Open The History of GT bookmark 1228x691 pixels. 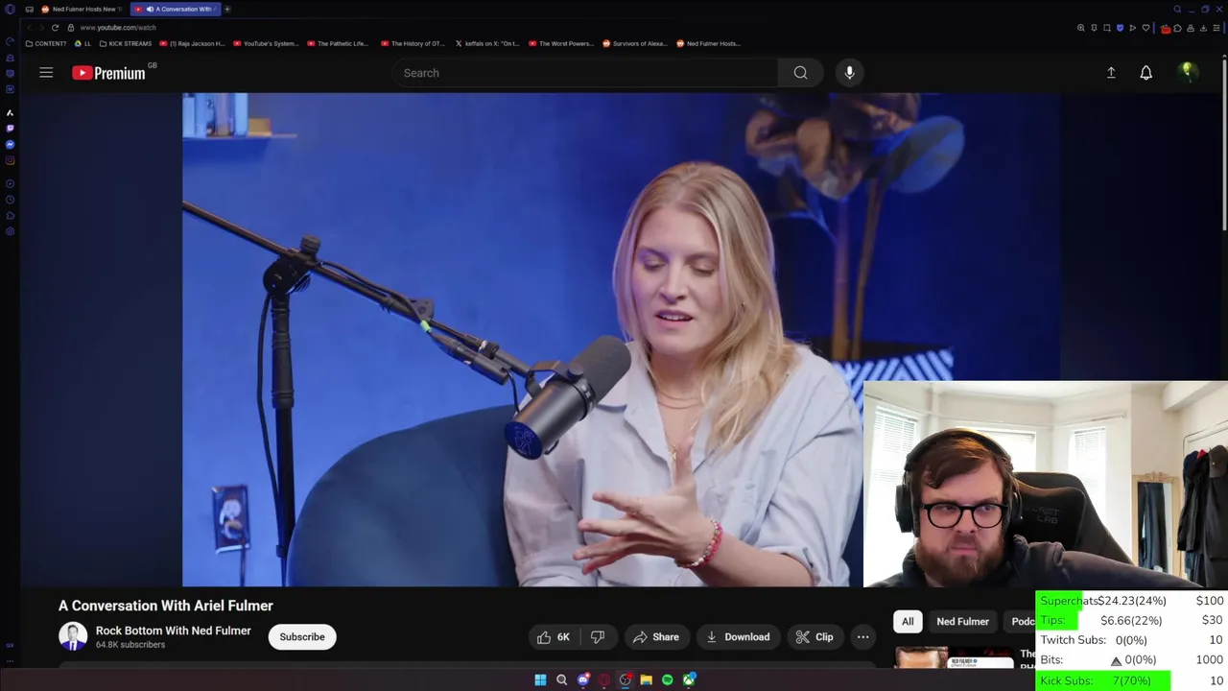(413, 43)
